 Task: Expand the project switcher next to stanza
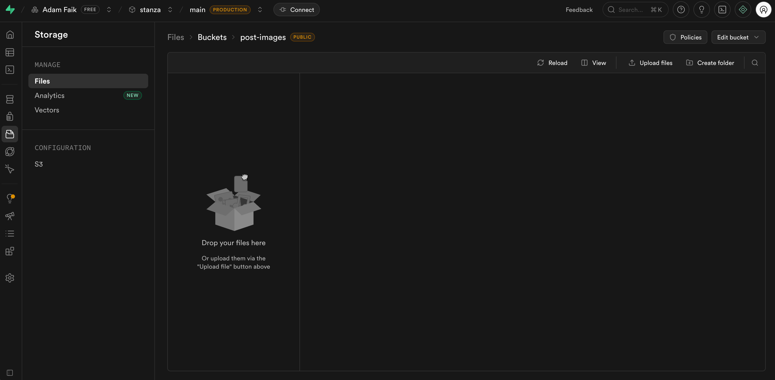tap(170, 10)
